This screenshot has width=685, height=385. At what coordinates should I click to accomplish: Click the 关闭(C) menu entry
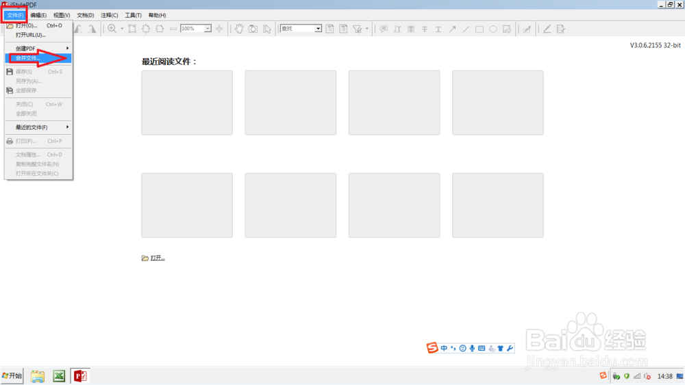(38, 104)
